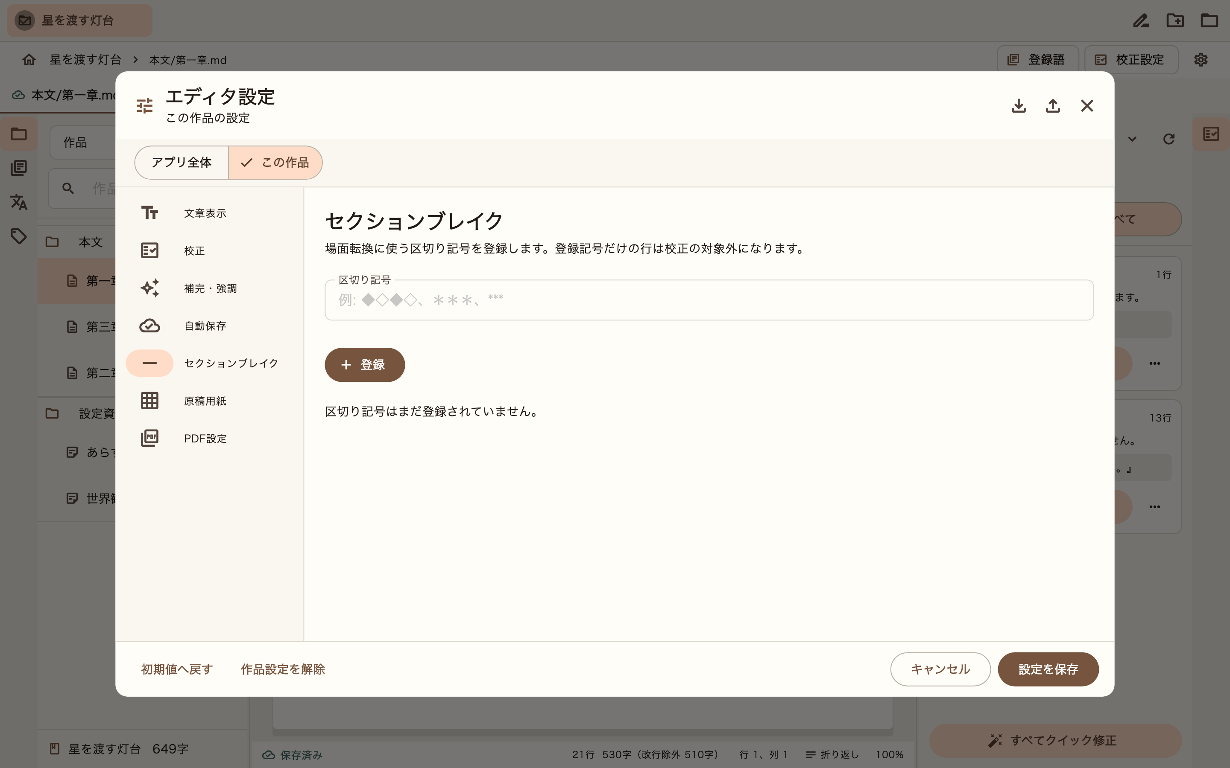Expand the dropdown chevron in the right panel

pyautogui.click(x=1132, y=139)
